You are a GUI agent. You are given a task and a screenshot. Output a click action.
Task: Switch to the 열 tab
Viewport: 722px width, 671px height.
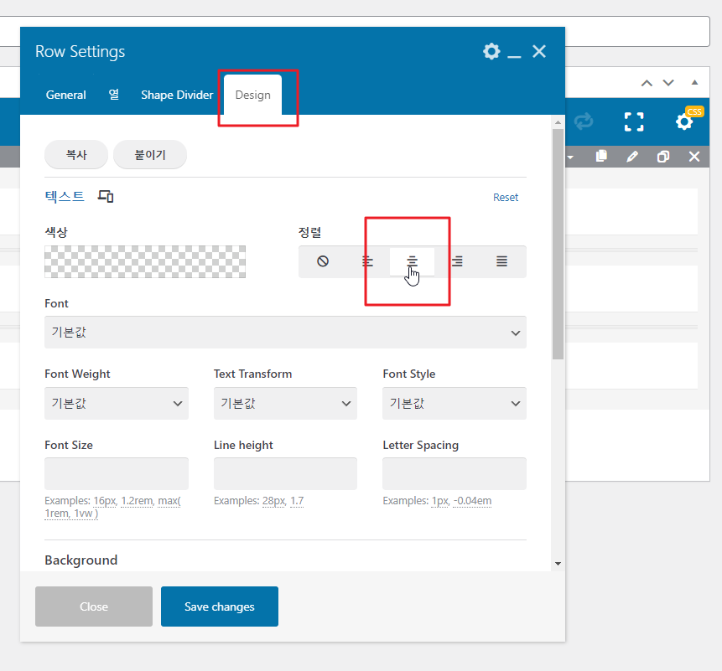coord(114,95)
